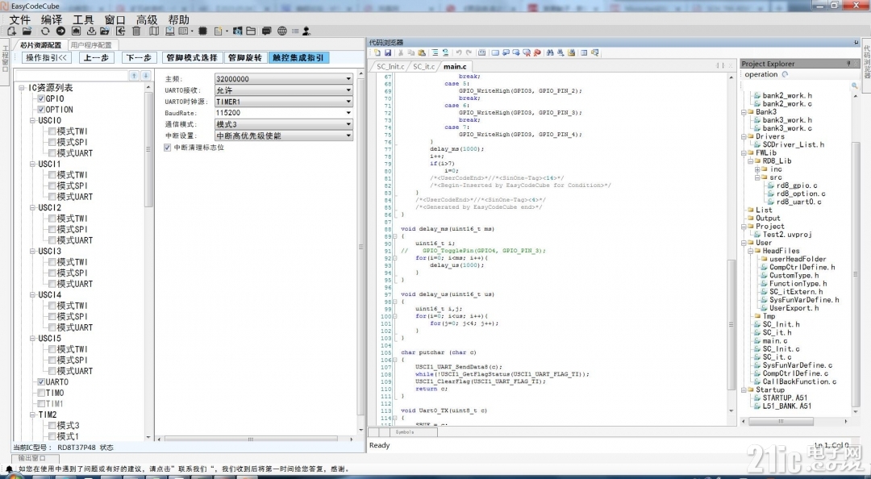
Task: Click the 管脚旋转 button
Action: (x=245, y=57)
